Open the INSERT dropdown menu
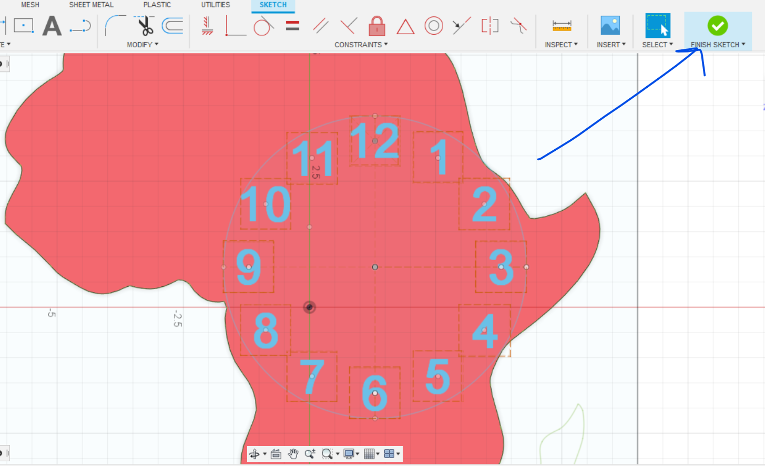The width and height of the screenshot is (765, 466). [x=611, y=45]
